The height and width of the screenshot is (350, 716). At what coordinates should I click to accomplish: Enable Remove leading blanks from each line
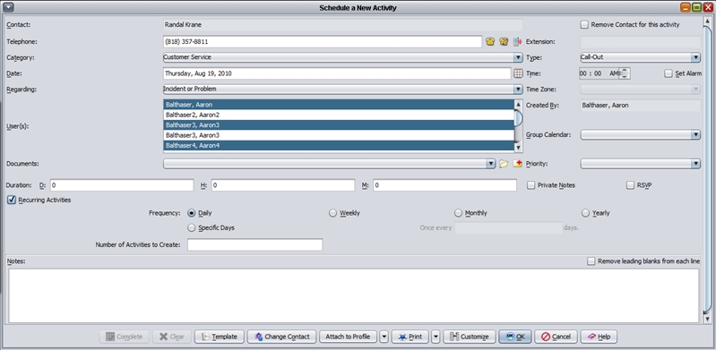591,261
